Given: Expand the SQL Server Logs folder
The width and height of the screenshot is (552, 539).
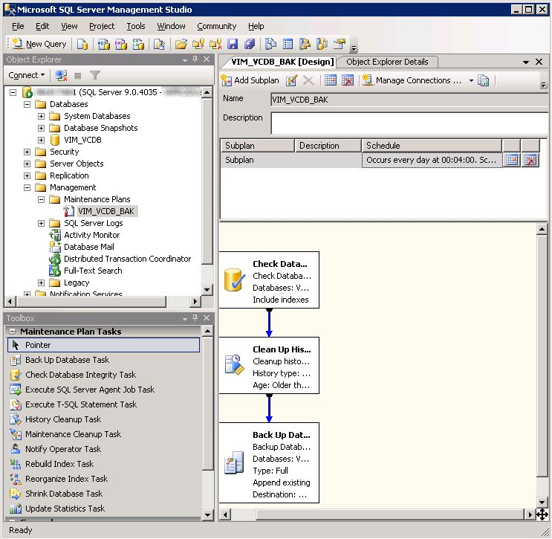Looking at the screenshot, I should [41, 223].
